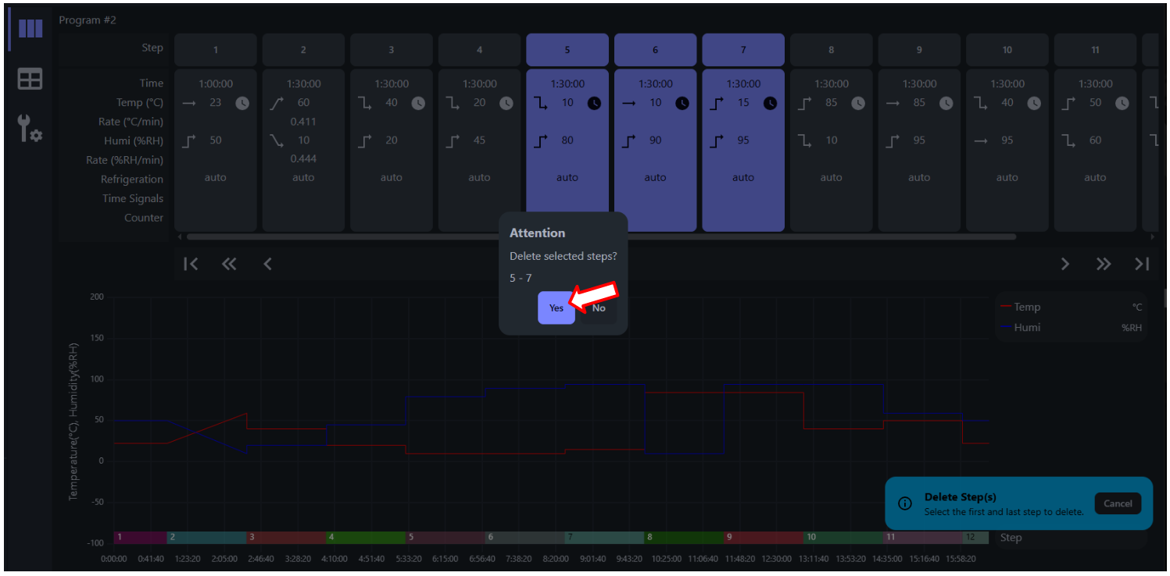Click timeline segment 1 under the chart
Image resolution: width=1170 pixels, height=576 pixels.
140,538
